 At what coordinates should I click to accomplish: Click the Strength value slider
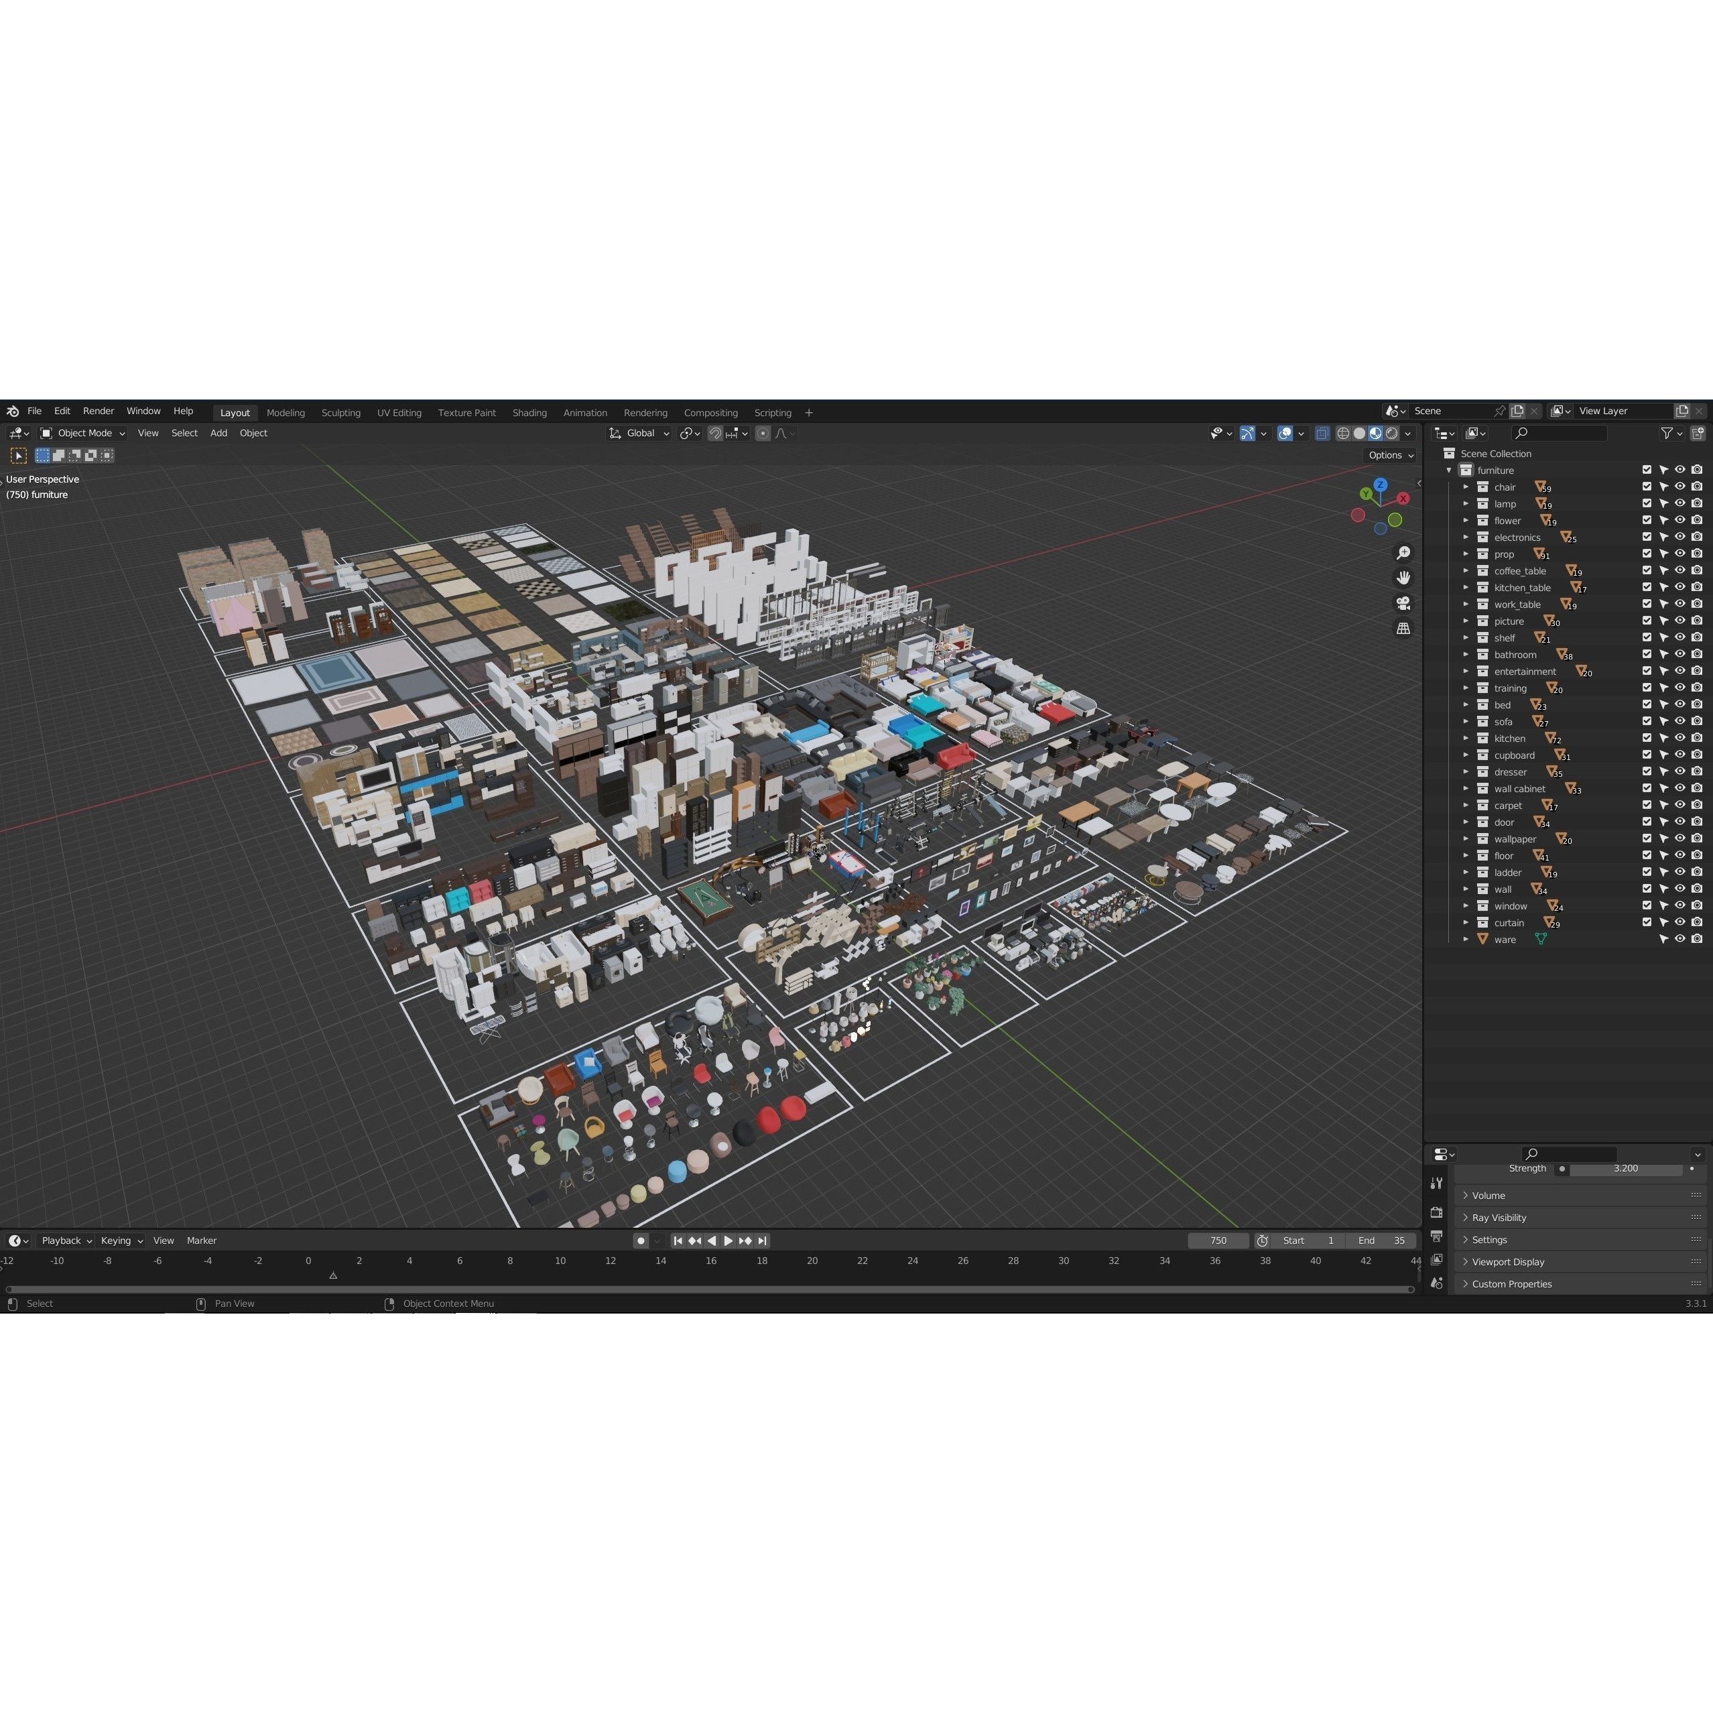tap(1625, 1169)
